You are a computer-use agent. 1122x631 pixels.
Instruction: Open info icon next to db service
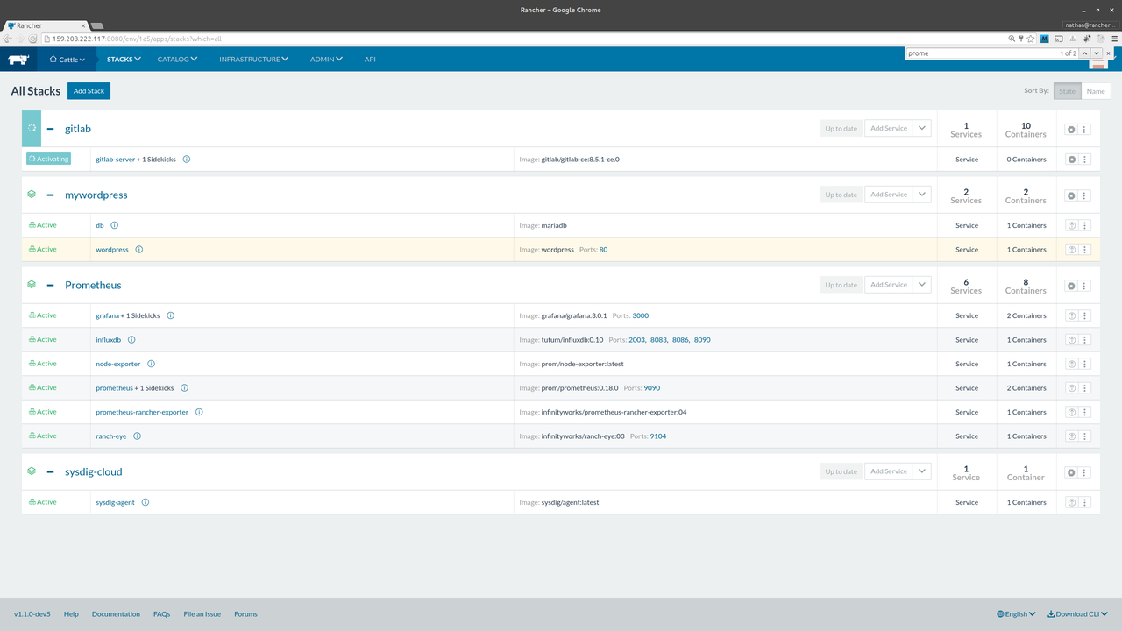point(115,225)
